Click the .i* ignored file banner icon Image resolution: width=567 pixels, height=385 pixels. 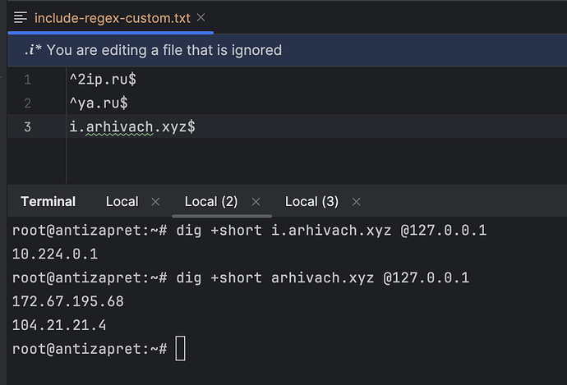[33, 50]
